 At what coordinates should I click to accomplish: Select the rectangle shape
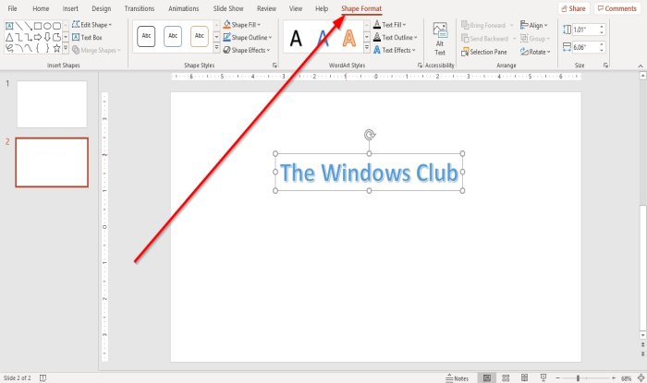(x=38, y=26)
